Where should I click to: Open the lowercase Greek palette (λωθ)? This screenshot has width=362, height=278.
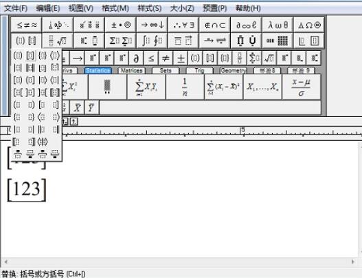(x=278, y=25)
